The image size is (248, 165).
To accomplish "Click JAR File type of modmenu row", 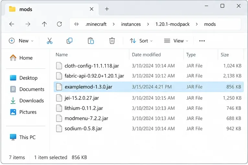I will tap(195, 118).
